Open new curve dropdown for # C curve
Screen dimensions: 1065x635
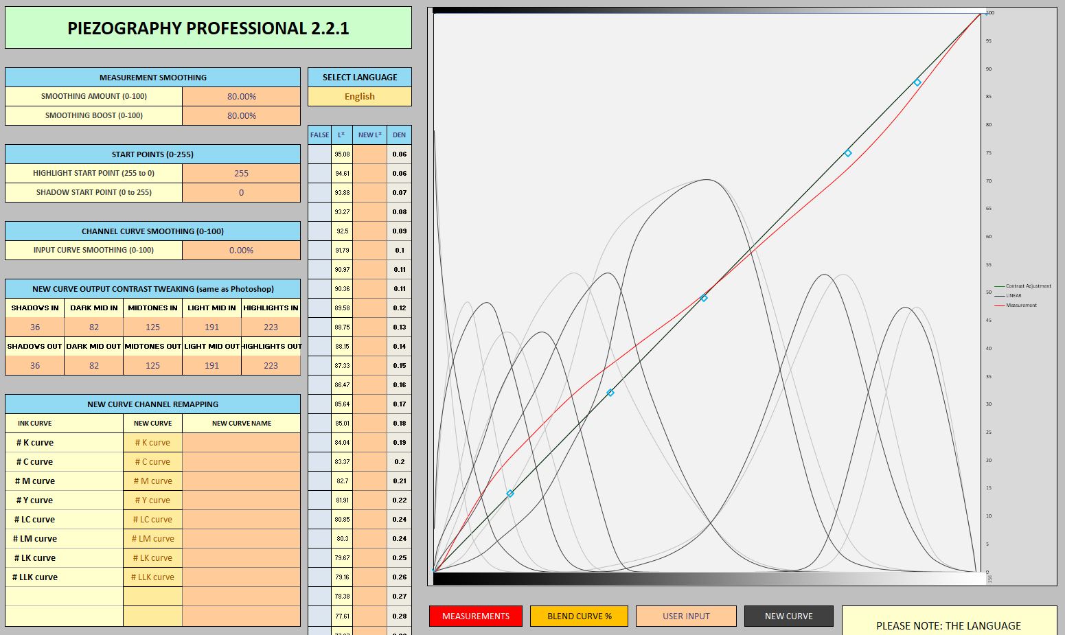[153, 462]
